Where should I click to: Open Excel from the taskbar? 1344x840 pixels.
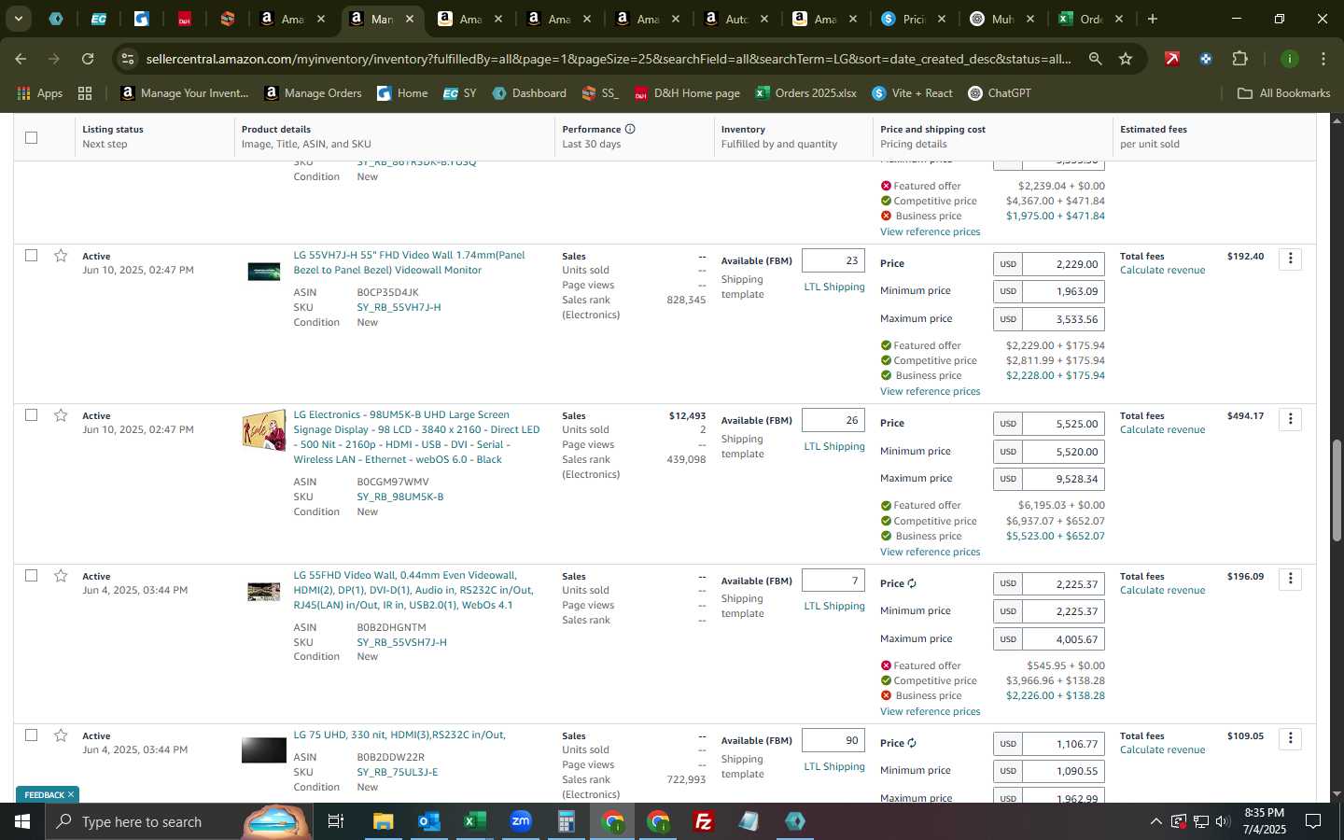[474, 821]
